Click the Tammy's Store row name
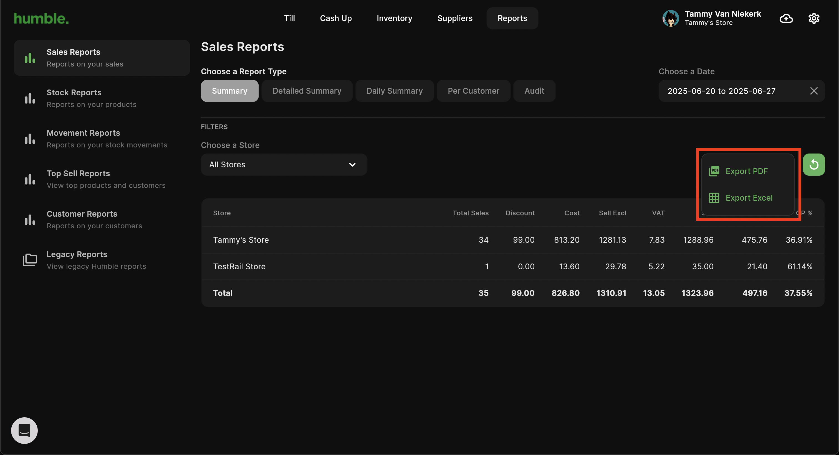 [241, 240]
